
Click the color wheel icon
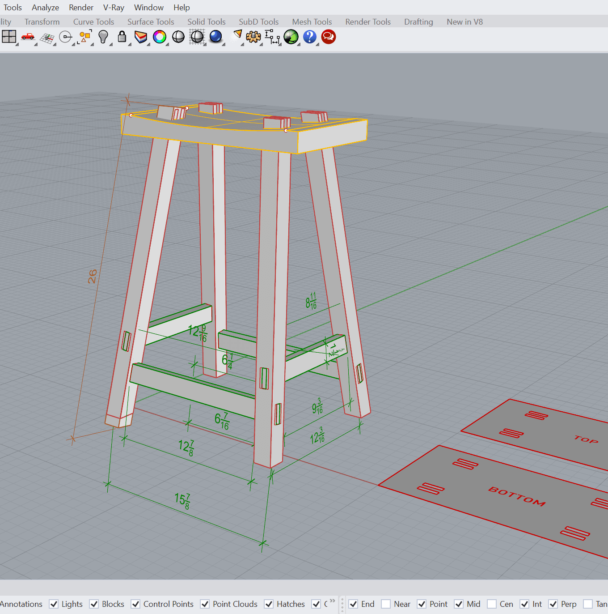[x=160, y=37]
